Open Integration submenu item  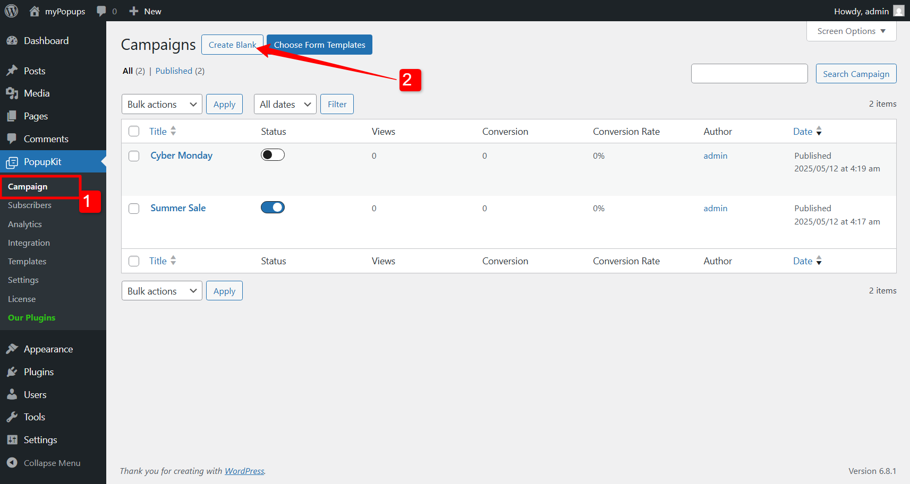[x=29, y=243]
